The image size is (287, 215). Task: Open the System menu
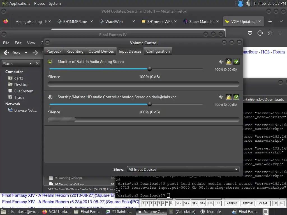pos(55,3)
